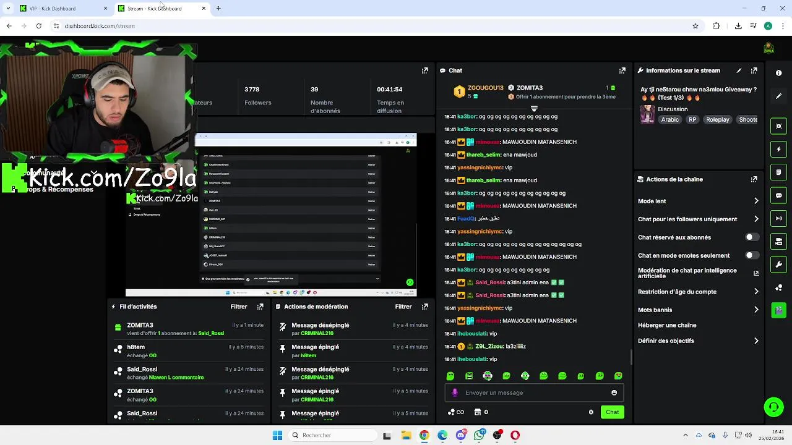Click the speech bubble sidebar icon
Viewport: 792px width, 445px height.
(x=778, y=195)
